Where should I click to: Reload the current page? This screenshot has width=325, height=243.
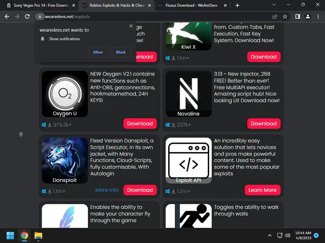27,16
